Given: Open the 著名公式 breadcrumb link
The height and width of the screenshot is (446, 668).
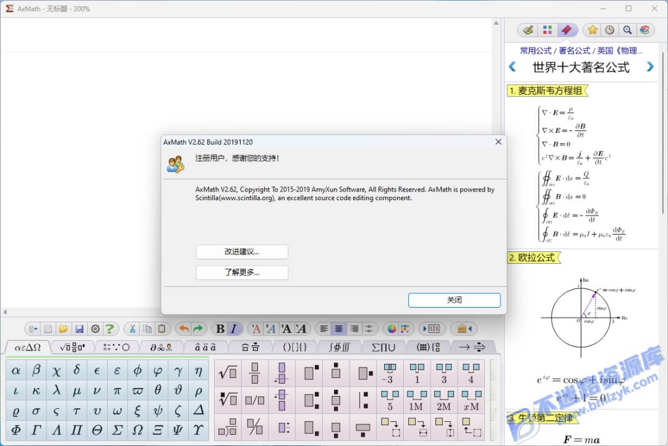Looking at the screenshot, I should click(574, 51).
